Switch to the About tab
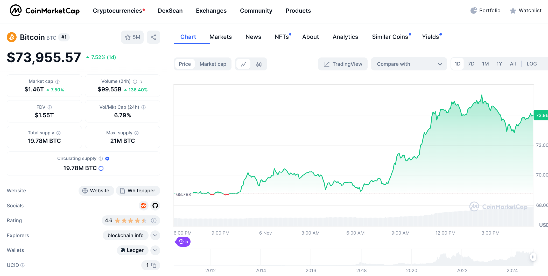Viewport: 548px width, 276px height. tap(311, 37)
